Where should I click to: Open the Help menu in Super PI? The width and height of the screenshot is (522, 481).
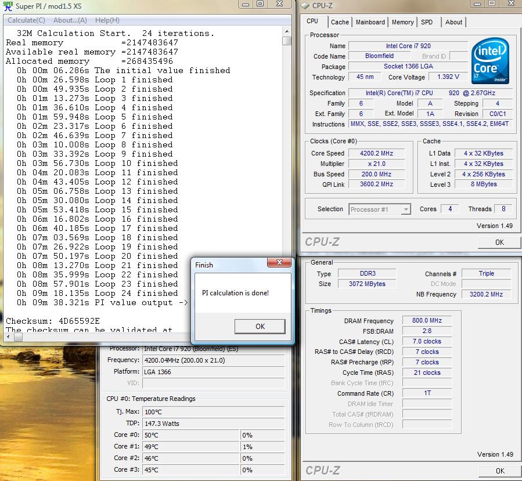[x=107, y=20]
